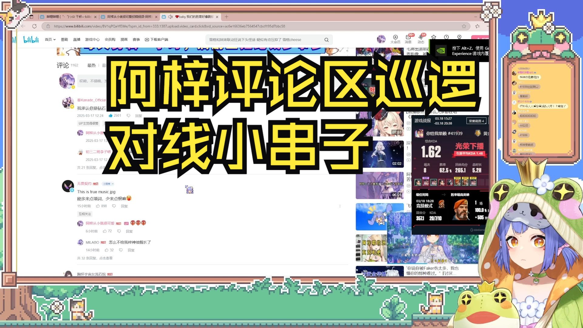Open 直播 from the navigation bar
This screenshot has width=583, height=328.
tap(77, 39)
